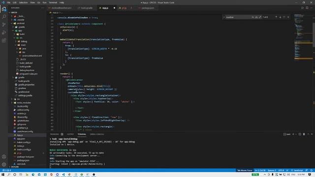Switch to the Debug Console tab
315x177 pixels.
(97, 134)
